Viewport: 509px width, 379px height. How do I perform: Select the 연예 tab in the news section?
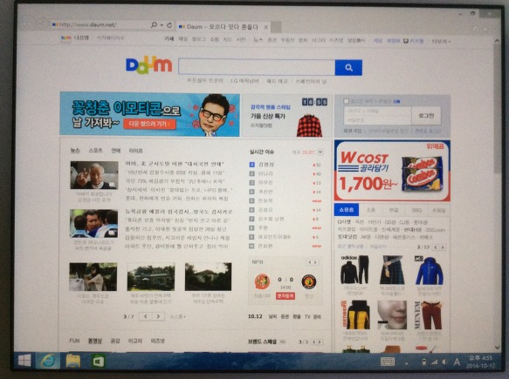[x=116, y=151]
